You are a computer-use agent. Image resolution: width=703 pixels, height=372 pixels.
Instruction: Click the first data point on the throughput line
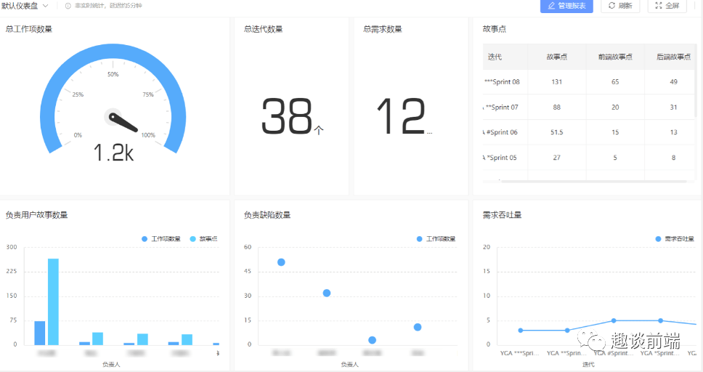[520, 331]
